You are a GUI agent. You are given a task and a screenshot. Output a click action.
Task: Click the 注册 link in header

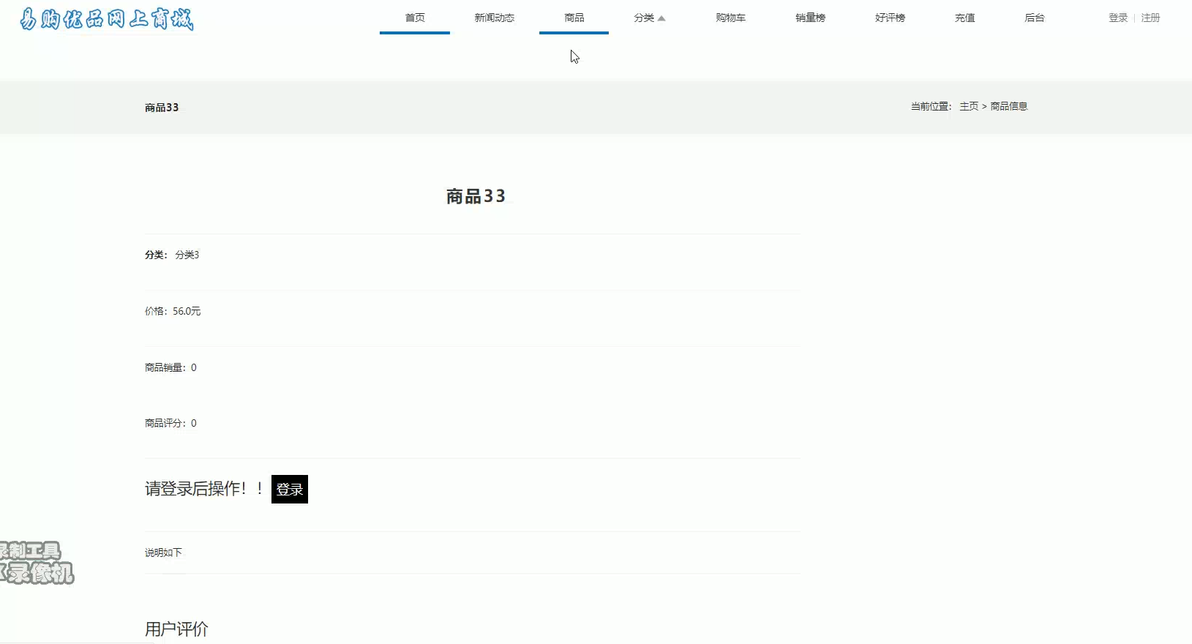1150,18
